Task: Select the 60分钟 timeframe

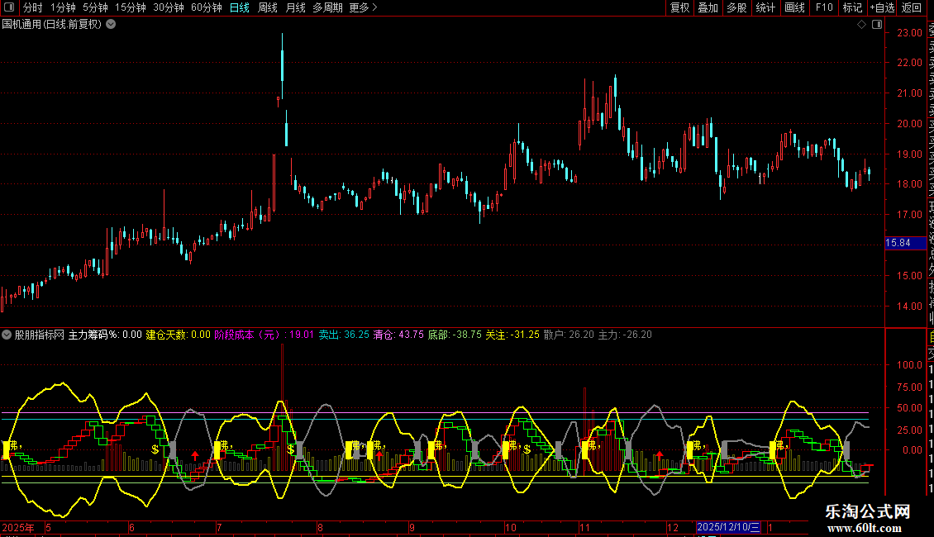Action: [x=207, y=8]
